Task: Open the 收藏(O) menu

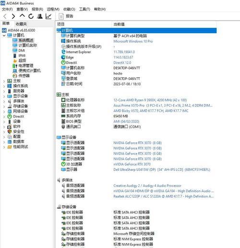Action: pyautogui.click(x=69, y=9)
